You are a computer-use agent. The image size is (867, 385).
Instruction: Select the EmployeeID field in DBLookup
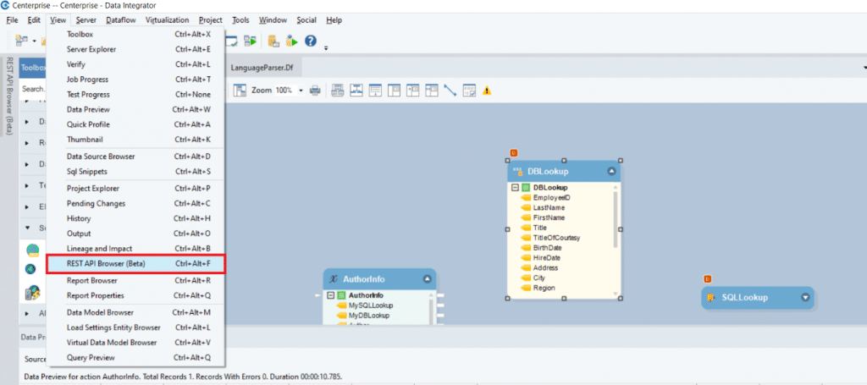[x=550, y=197]
